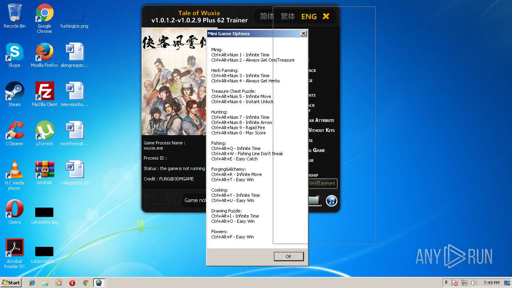Open Mozilla Firefox desktop shortcut
This screenshot has height=288, width=512.
pos(44,56)
